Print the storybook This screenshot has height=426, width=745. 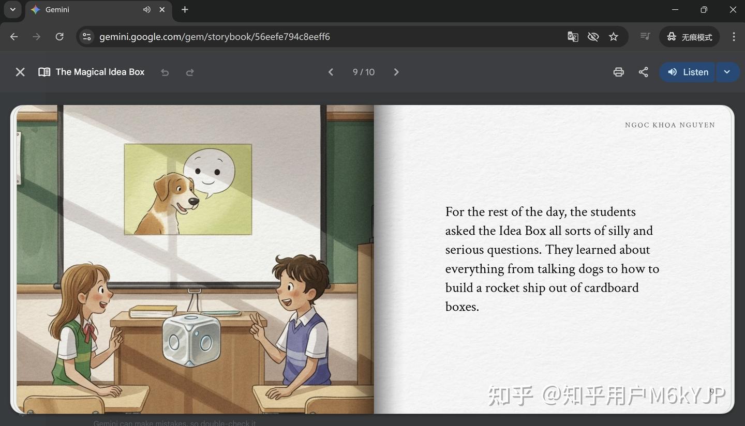coord(618,72)
